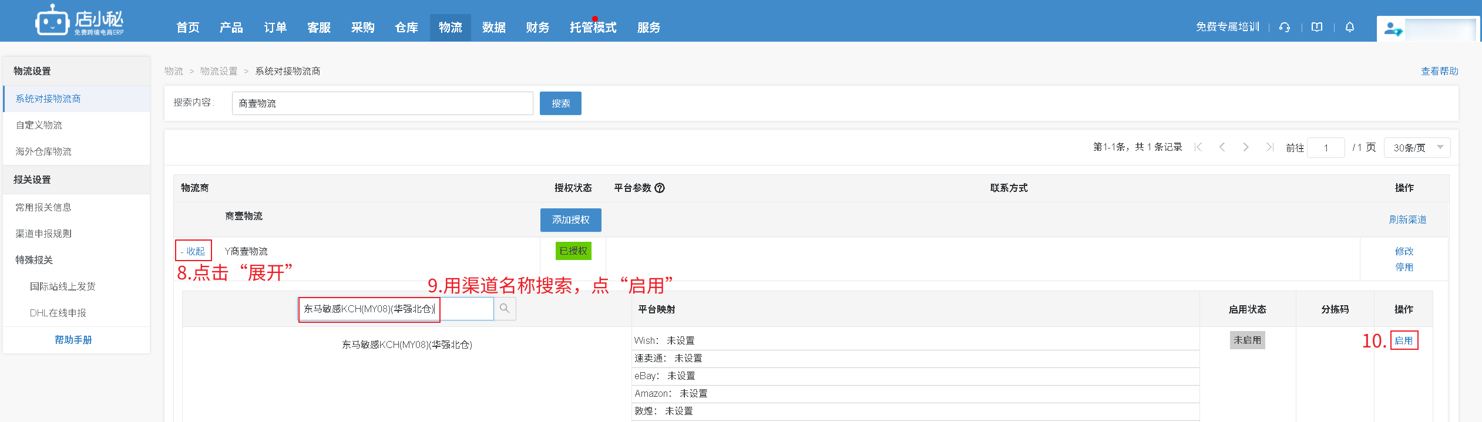
Task: Open the 订单 top menu
Action: pos(275,28)
